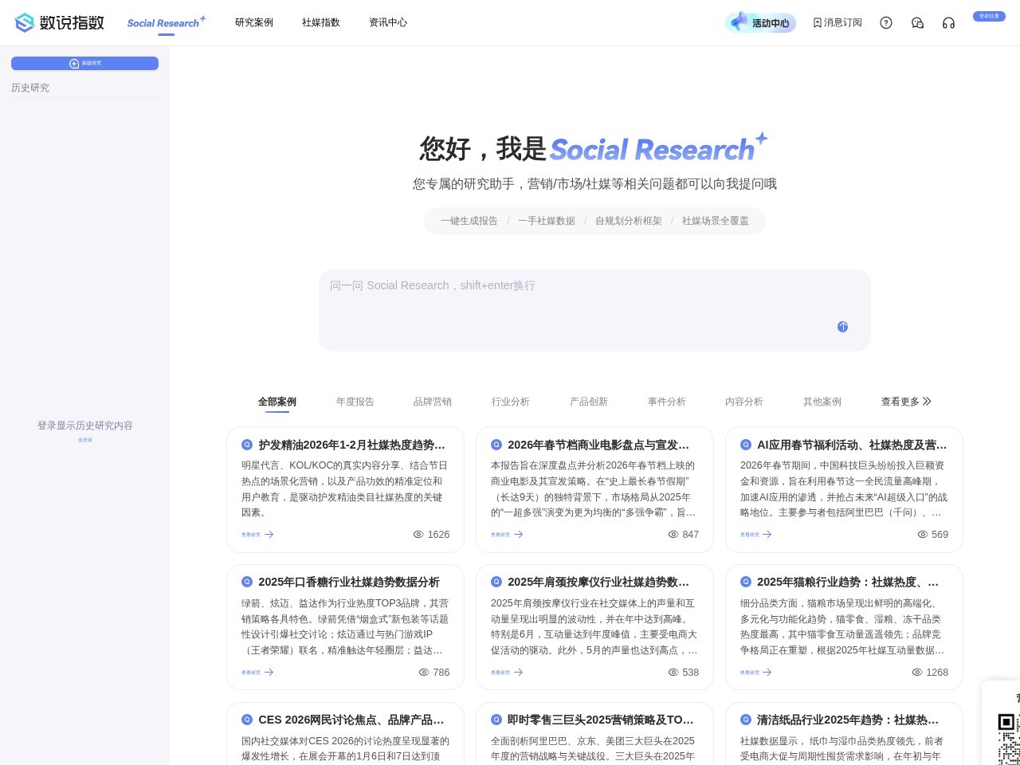This screenshot has width=1020, height=765.
Task: Open the CES 2026网民讨论焦点 card title
Action: point(351,720)
